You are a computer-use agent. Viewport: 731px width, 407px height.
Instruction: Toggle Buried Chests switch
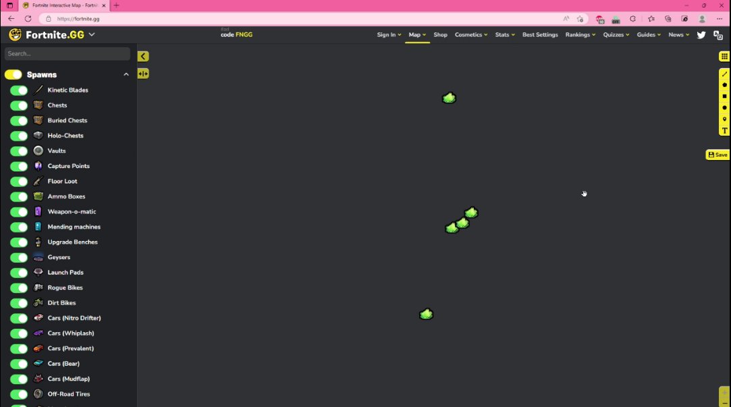pyautogui.click(x=19, y=121)
